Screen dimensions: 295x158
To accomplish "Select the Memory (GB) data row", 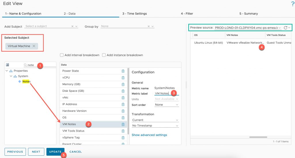I will (x=93, y=84).
